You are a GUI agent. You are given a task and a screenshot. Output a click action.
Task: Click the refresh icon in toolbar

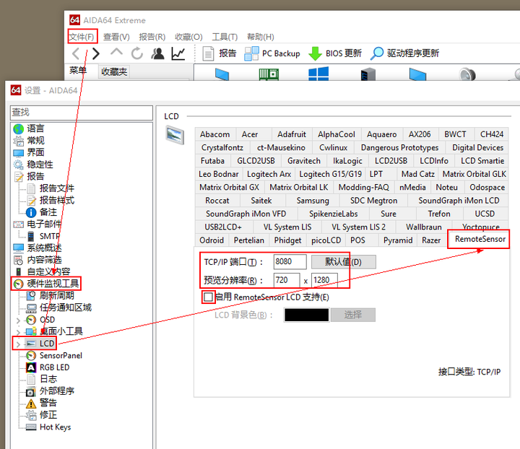[x=136, y=53]
